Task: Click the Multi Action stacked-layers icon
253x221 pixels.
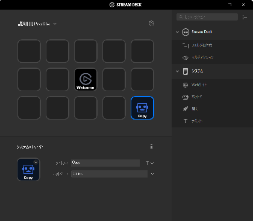Action: point(186,58)
